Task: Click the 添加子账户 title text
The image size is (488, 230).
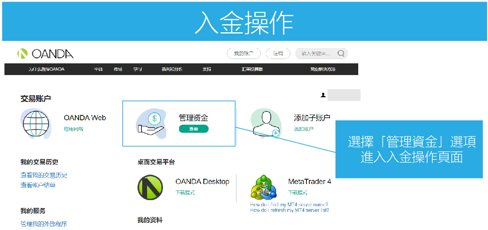Action: (312, 118)
